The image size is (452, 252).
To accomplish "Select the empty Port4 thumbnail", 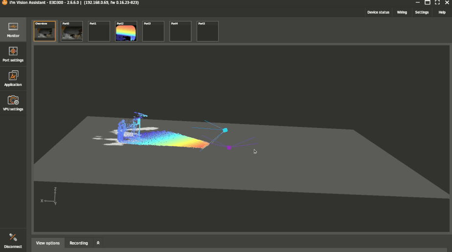I will pyautogui.click(x=180, y=31).
